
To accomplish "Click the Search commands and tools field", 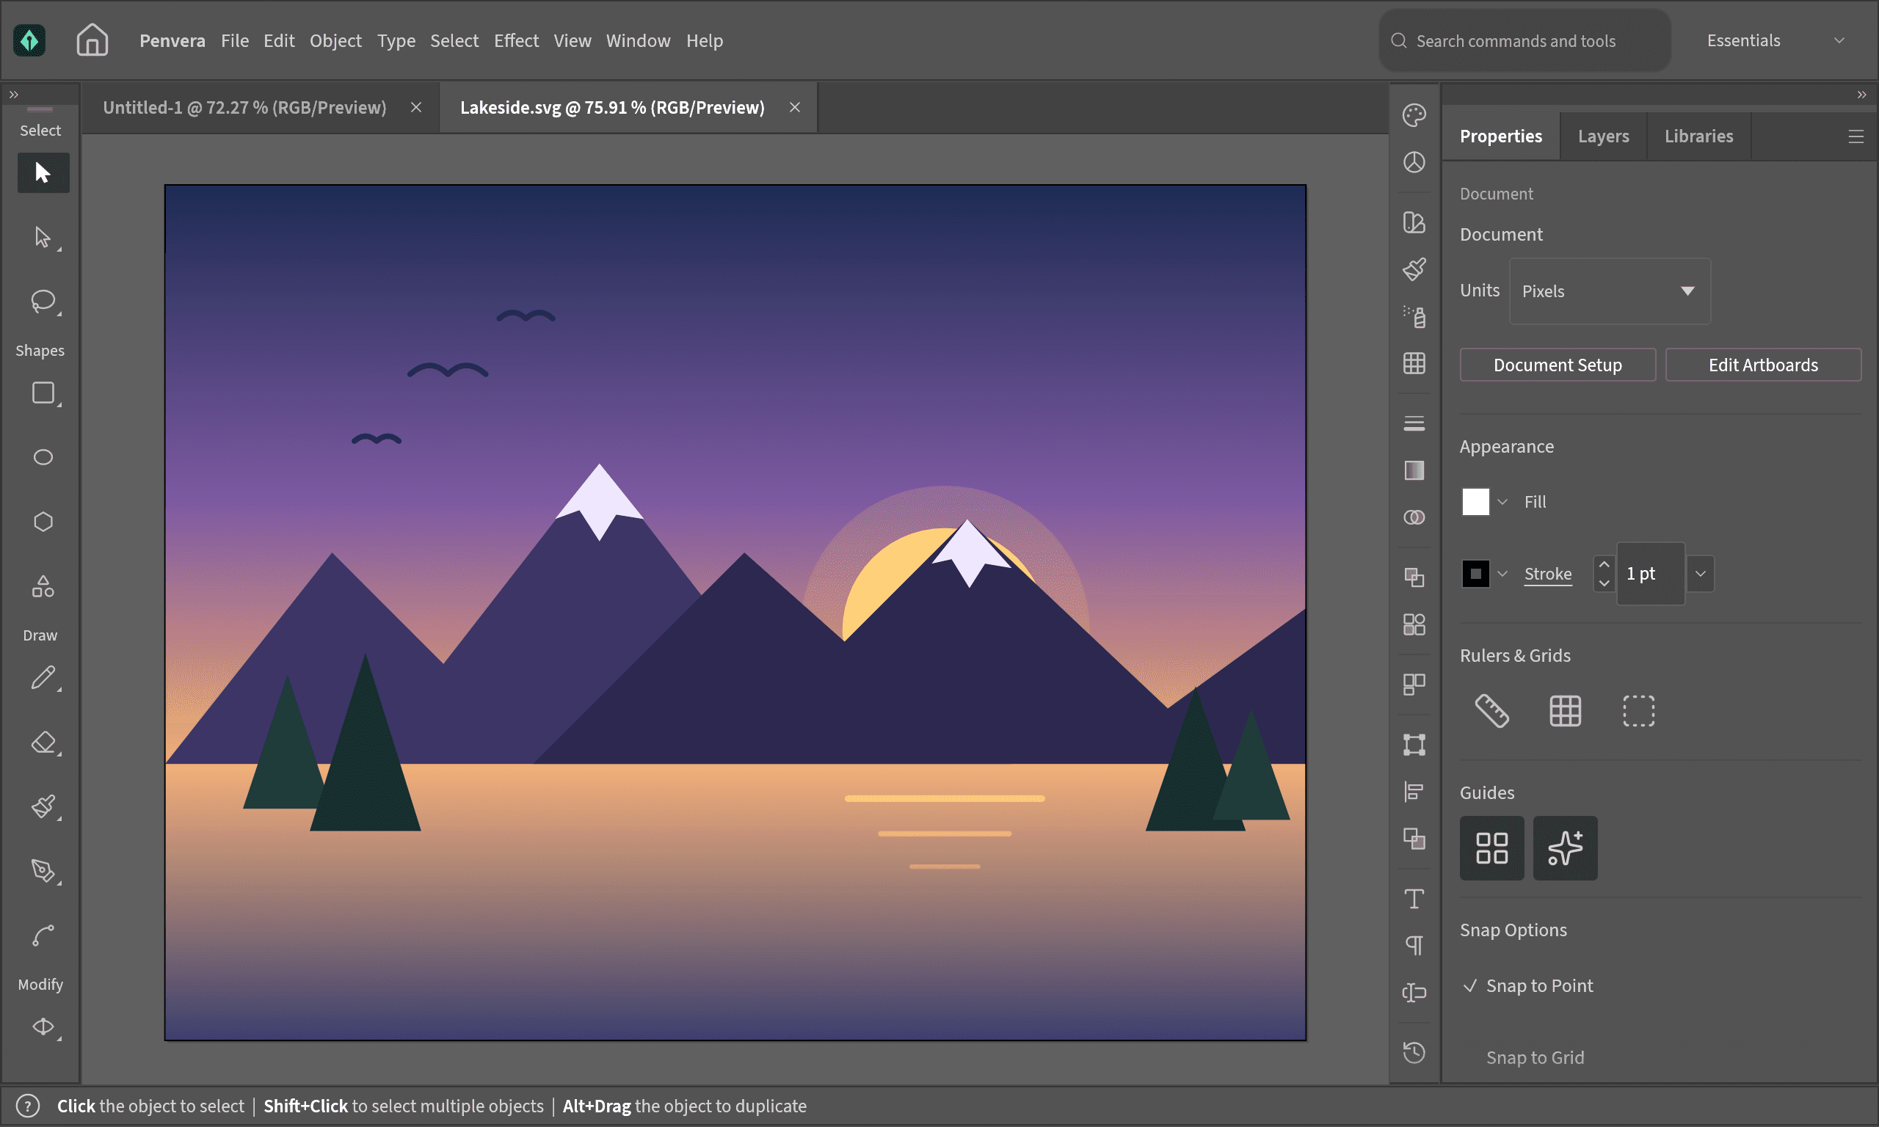I will tap(1524, 40).
